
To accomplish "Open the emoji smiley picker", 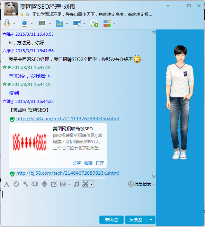I will point(16,184).
